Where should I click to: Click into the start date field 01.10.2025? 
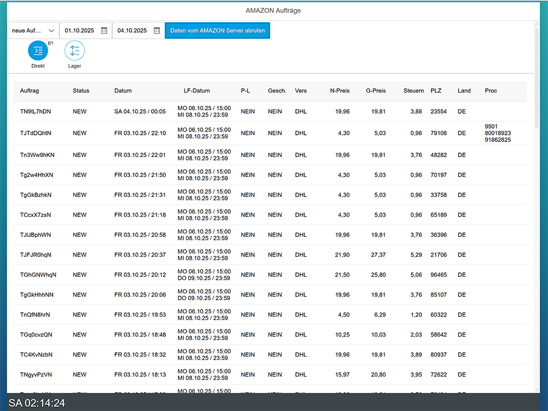click(79, 31)
